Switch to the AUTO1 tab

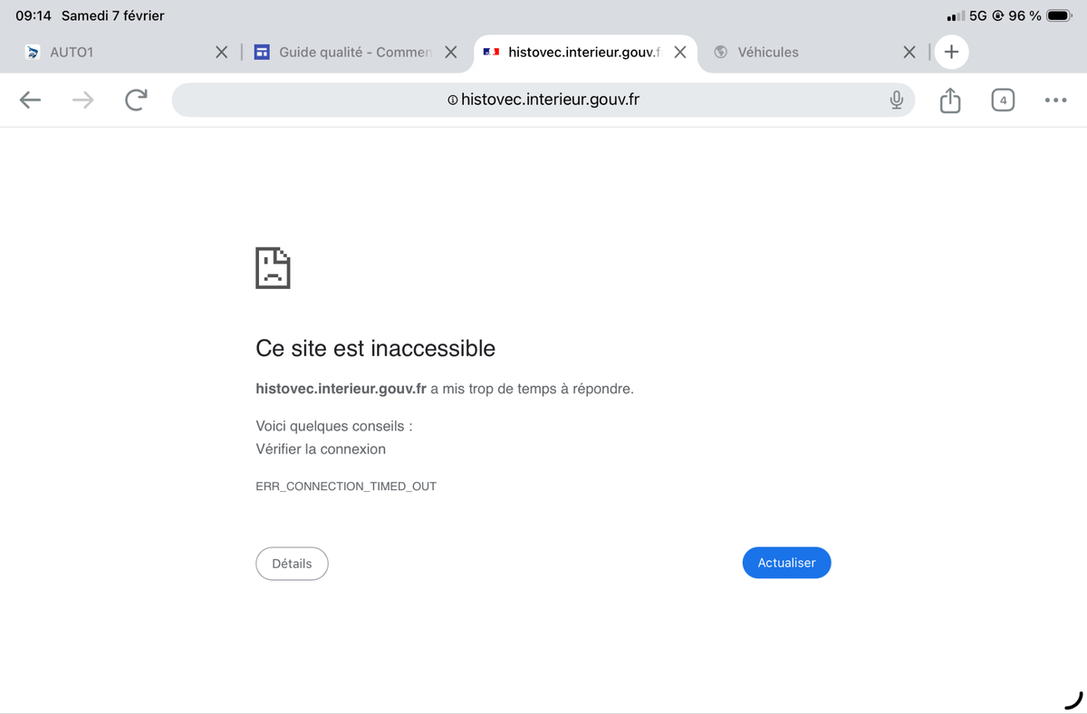click(x=127, y=52)
